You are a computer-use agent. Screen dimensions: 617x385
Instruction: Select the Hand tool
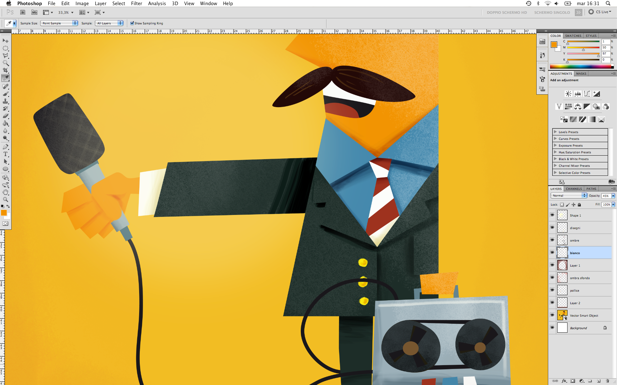(5, 192)
